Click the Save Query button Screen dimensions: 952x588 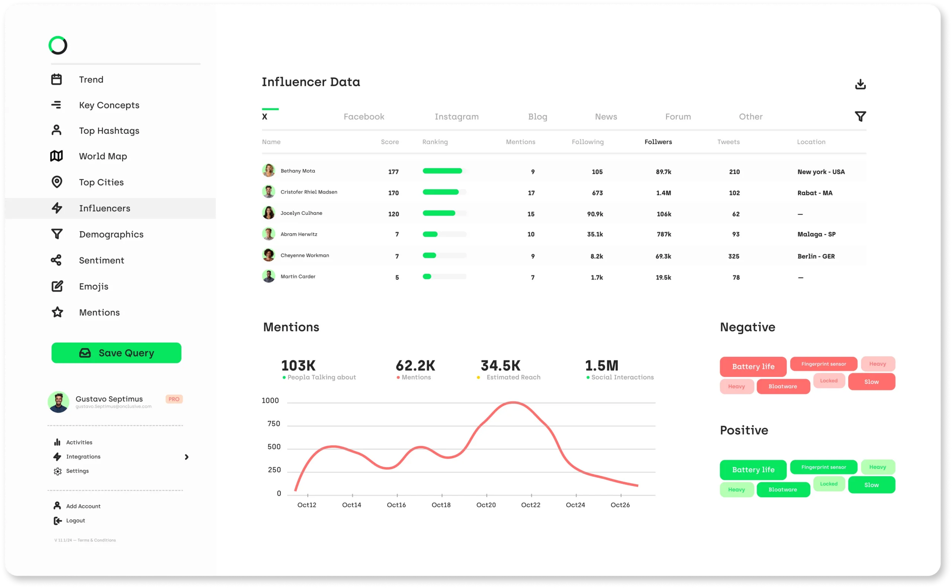click(116, 353)
